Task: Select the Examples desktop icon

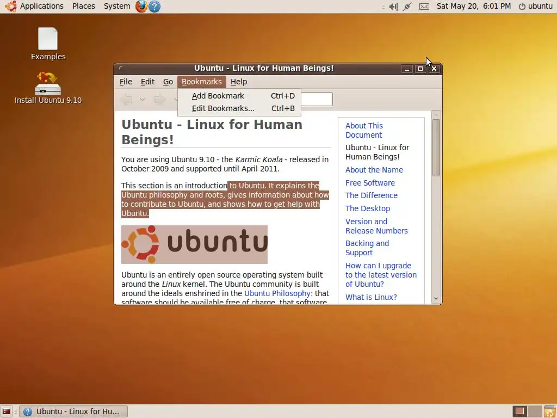Action: [x=48, y=44]
